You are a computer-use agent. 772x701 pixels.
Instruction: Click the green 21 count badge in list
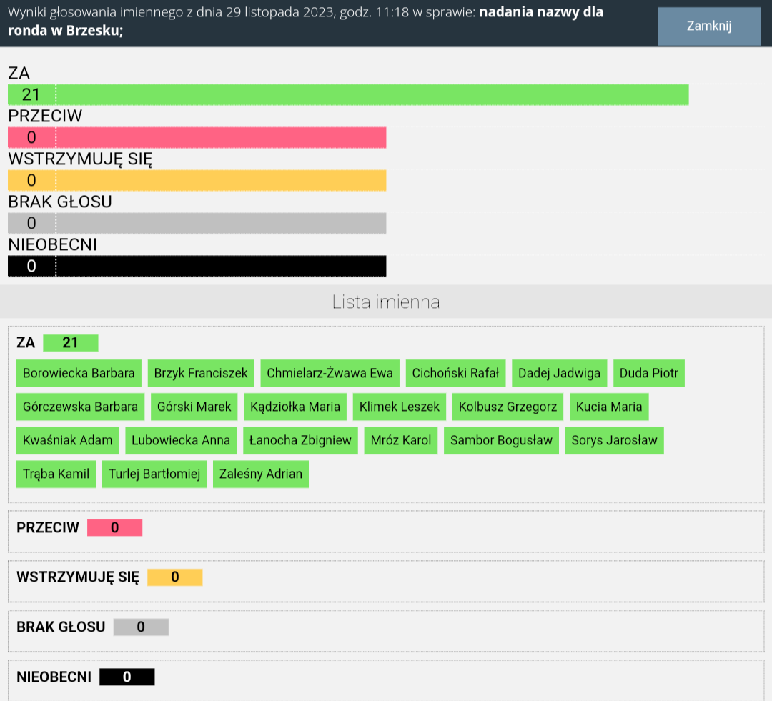(x=70, y=343)
